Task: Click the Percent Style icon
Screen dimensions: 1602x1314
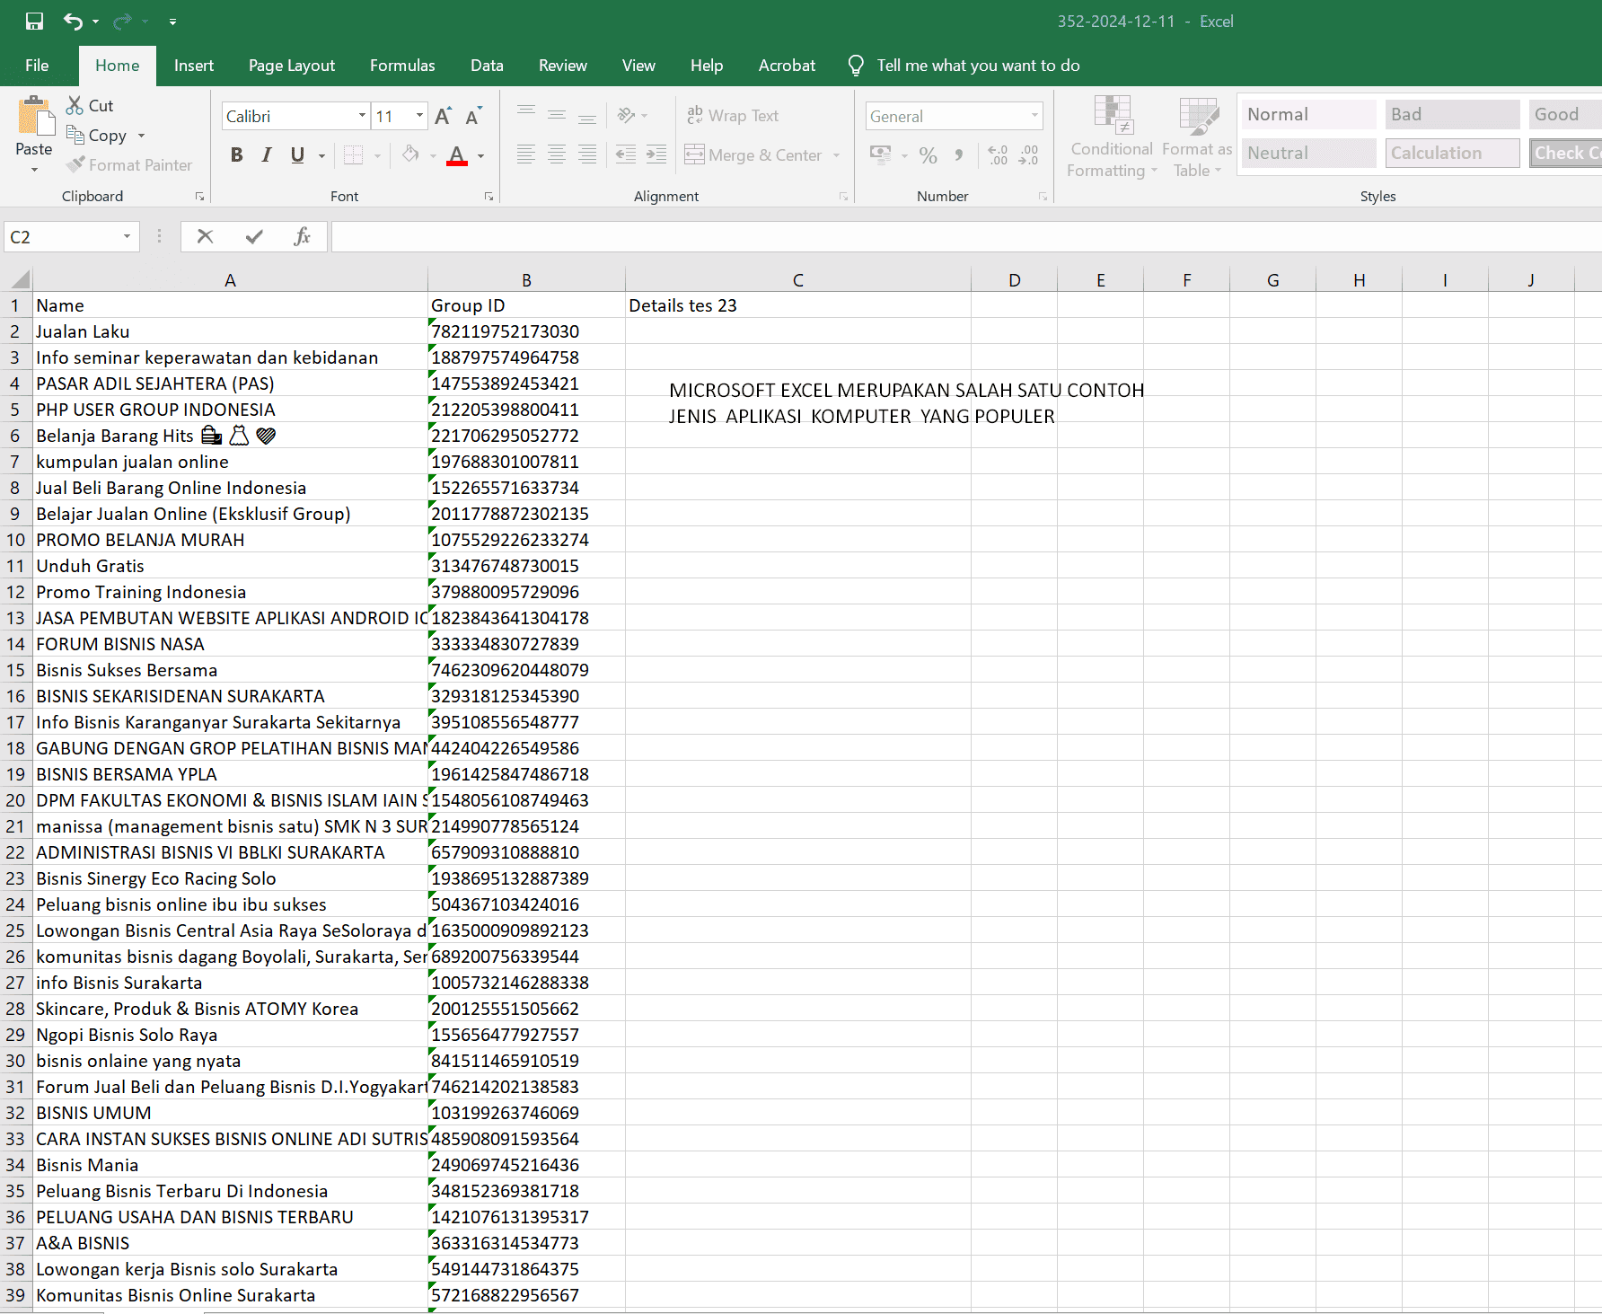Action: click(928, 155)
